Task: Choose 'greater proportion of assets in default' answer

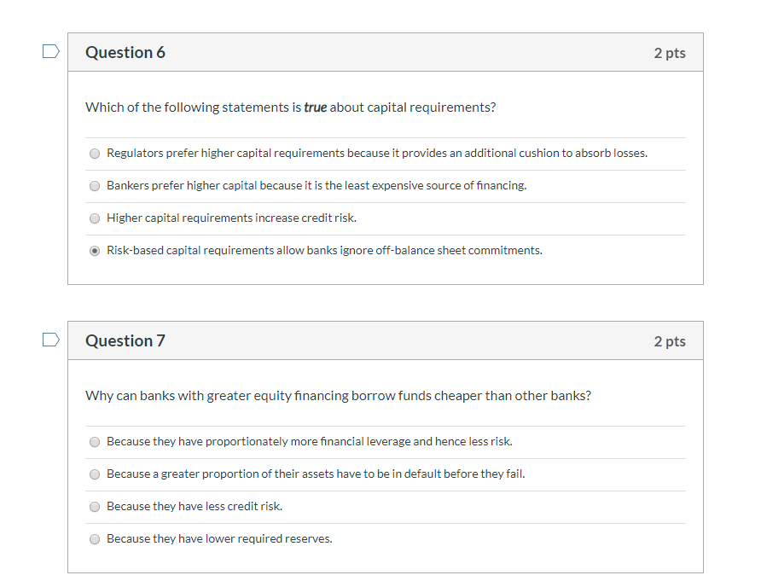Action: (94, 474)
